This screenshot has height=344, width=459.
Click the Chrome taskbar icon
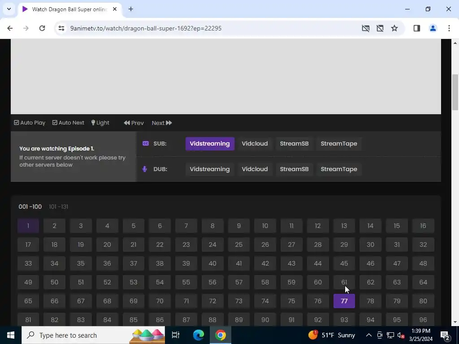click(x=221, y=335)
